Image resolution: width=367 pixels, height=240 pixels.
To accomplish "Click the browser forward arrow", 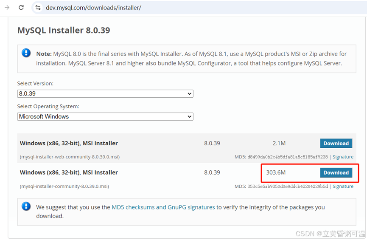I will 7,8.
